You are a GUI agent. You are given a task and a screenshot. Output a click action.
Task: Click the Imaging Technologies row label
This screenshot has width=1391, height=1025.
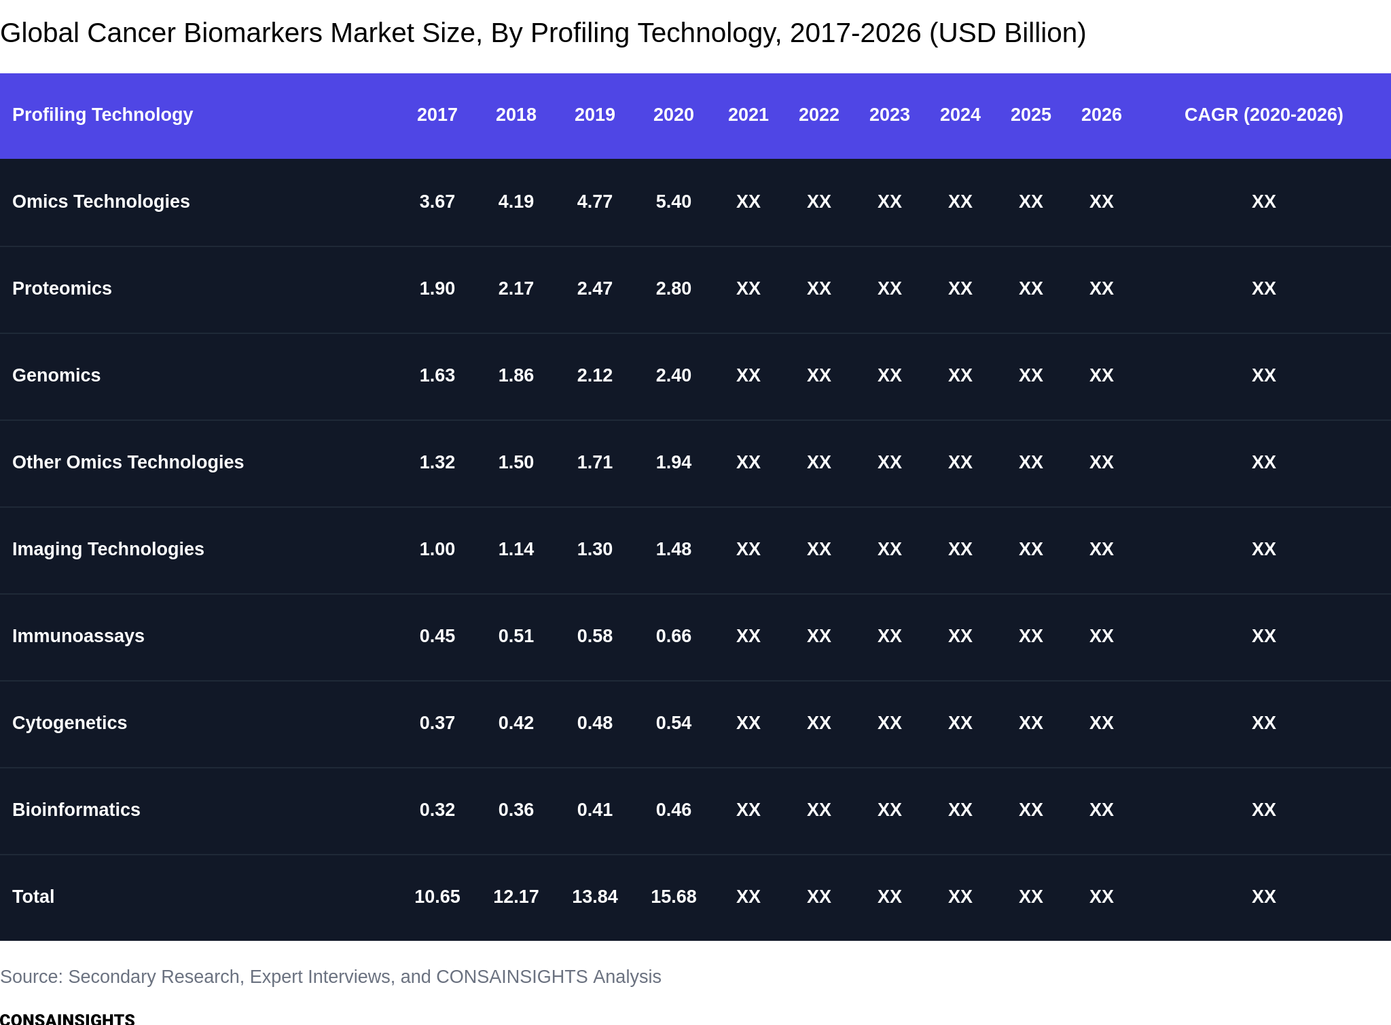click(x=108, y=549)
